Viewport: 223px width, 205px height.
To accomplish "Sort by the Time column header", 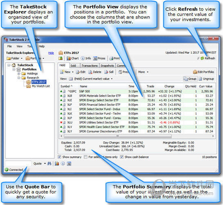I will point(131,86).
